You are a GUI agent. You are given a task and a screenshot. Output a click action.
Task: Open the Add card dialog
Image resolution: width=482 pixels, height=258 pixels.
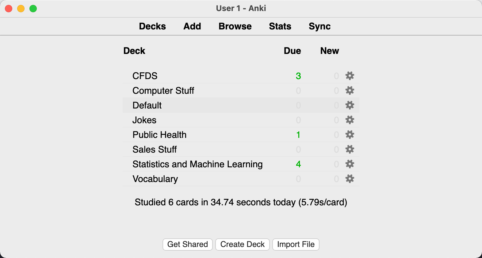pyautogui.click(x=192, y=26)
